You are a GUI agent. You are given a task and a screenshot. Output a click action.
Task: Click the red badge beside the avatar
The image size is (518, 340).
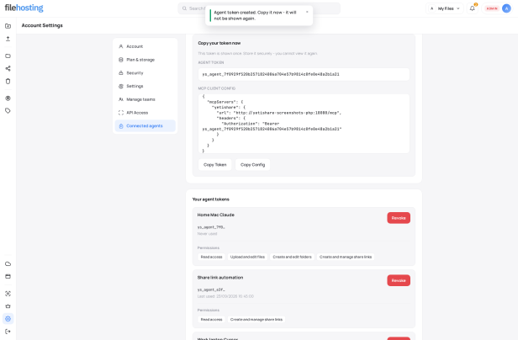pyautogui.click(x=492, y=8)
